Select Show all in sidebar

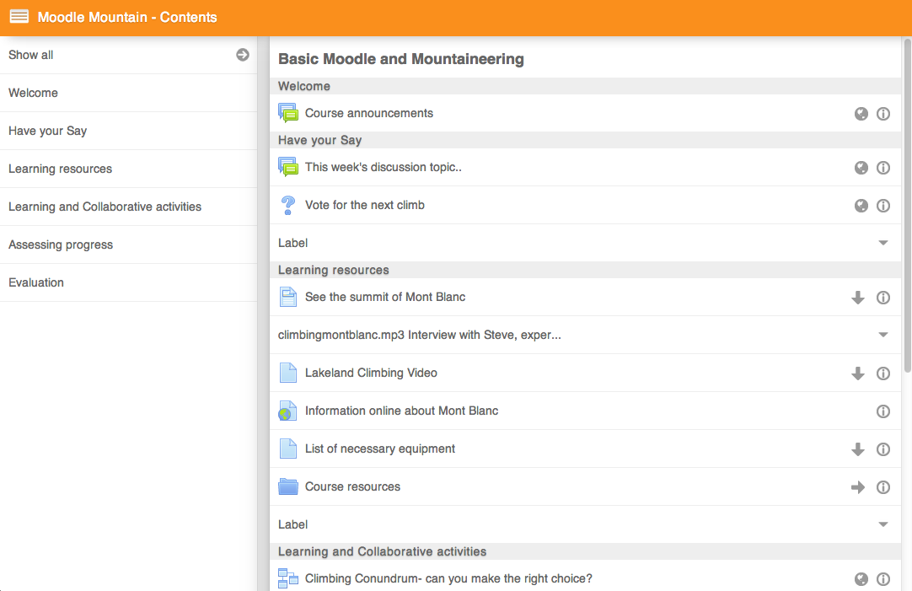pyautogui.click(x=129, y=55)
